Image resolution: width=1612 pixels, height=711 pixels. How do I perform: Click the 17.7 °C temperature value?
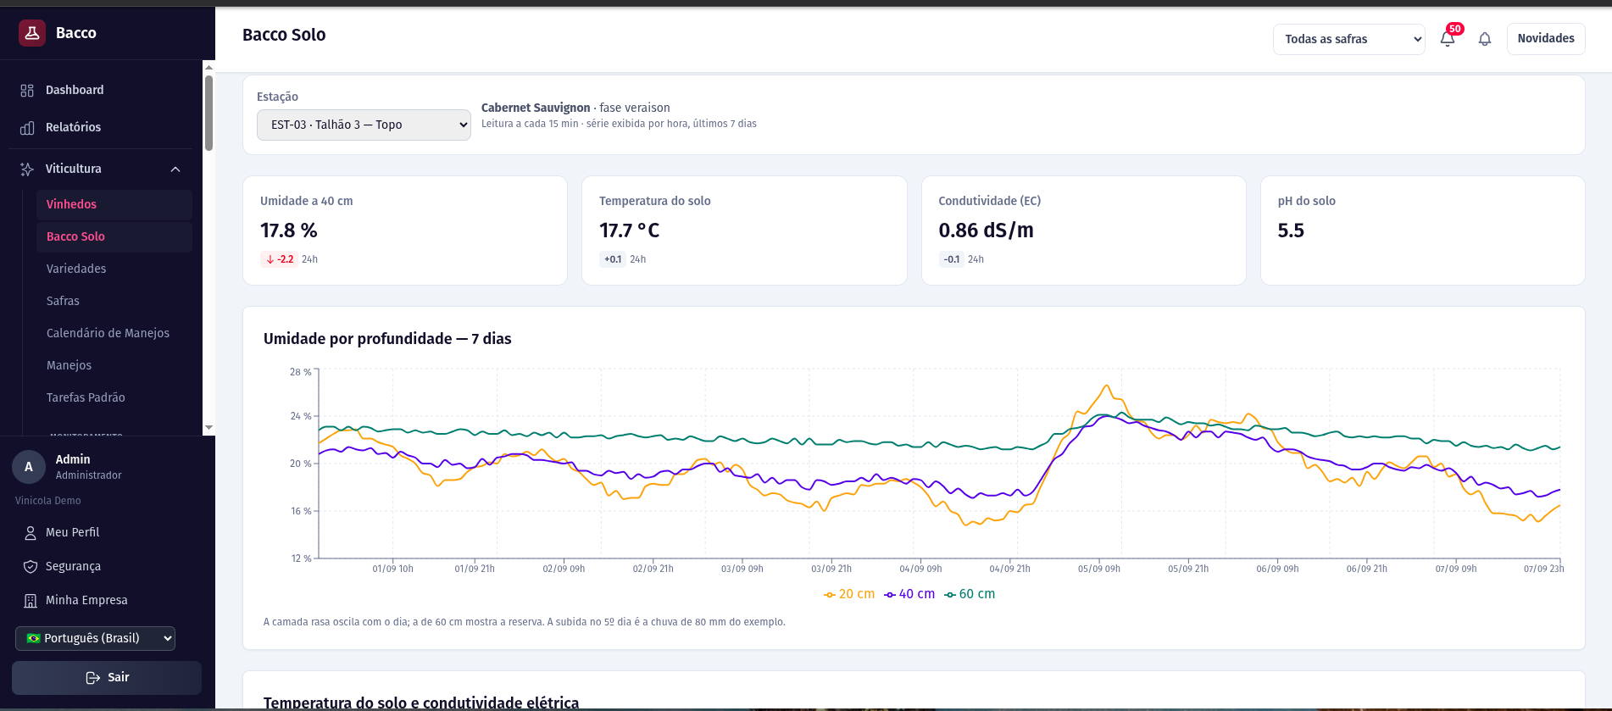[x=630, y=231]
